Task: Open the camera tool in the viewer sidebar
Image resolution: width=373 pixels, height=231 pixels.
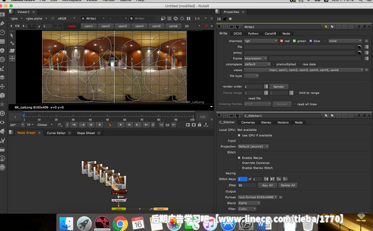Action: click(x=12, y=51)
